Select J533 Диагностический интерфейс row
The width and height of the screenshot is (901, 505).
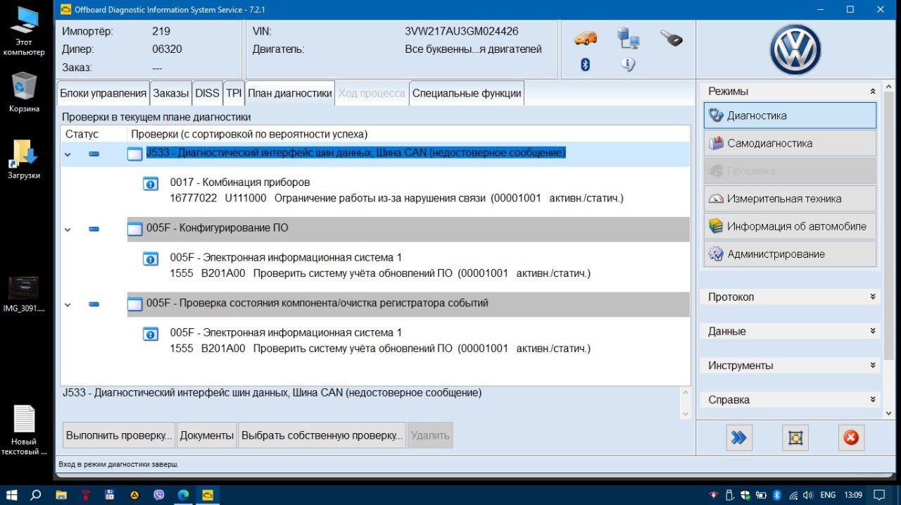point(408,153)
